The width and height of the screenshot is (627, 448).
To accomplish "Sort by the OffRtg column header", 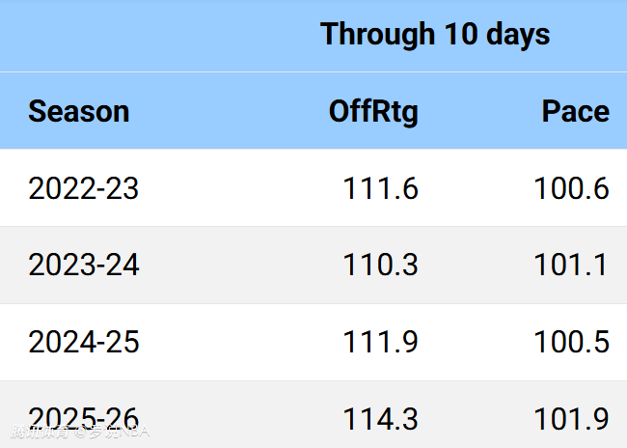I will click(x=373, y=111).
